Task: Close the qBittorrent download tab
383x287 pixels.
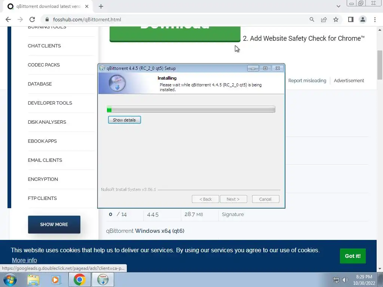Action: (x=87, y=6)
